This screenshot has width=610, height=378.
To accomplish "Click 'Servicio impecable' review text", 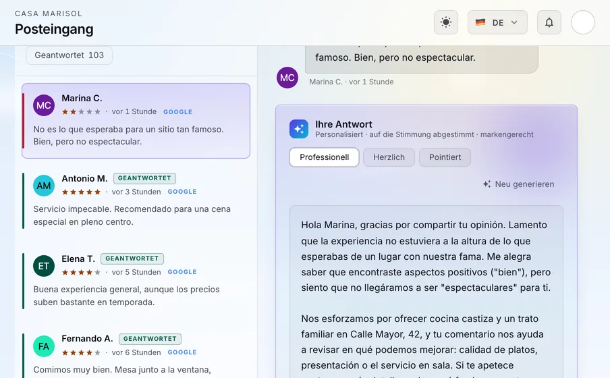I will pos(132,215).
